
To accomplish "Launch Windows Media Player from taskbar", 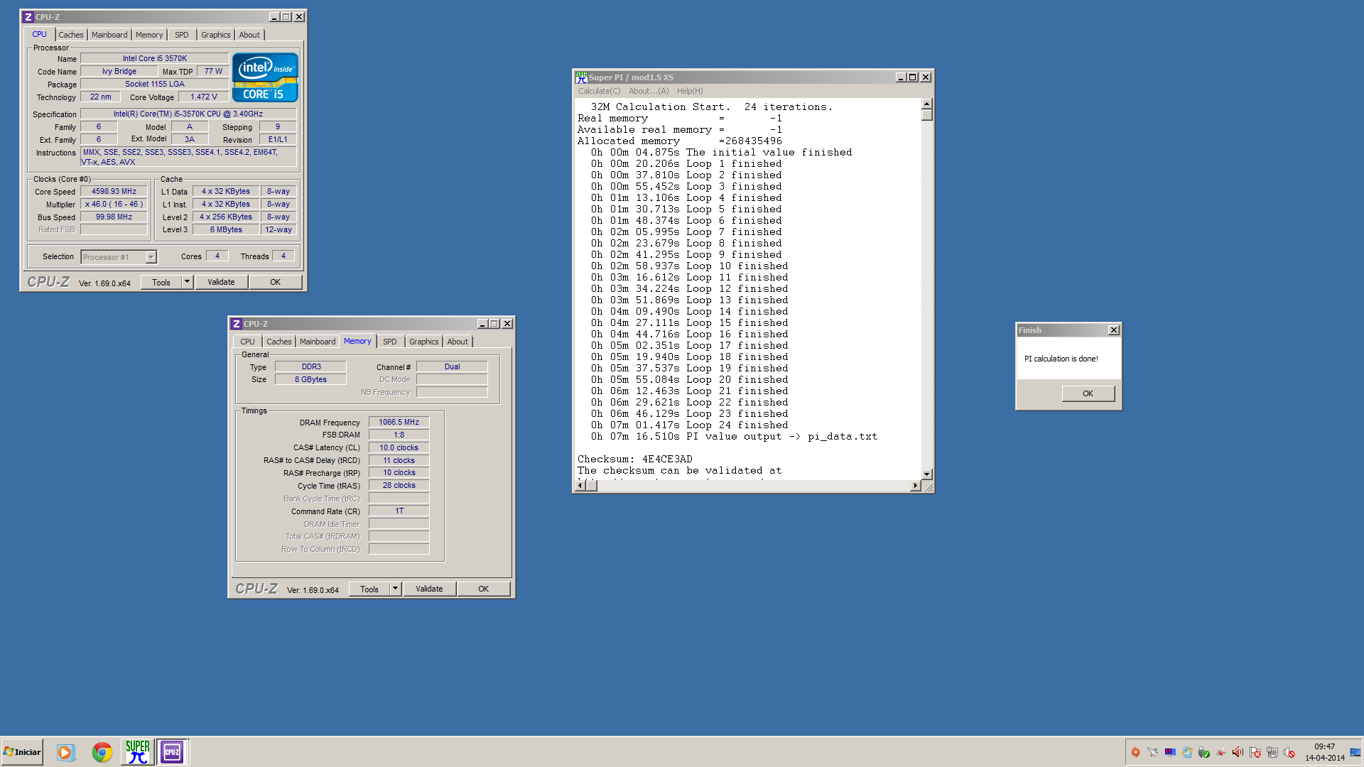I will (x=65, y=752).
